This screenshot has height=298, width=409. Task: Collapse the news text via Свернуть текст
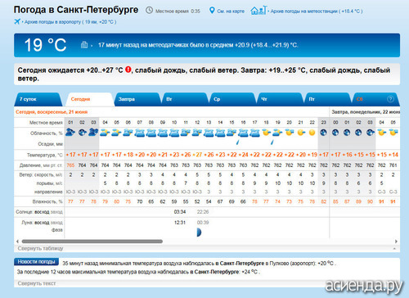click(37, 283)
